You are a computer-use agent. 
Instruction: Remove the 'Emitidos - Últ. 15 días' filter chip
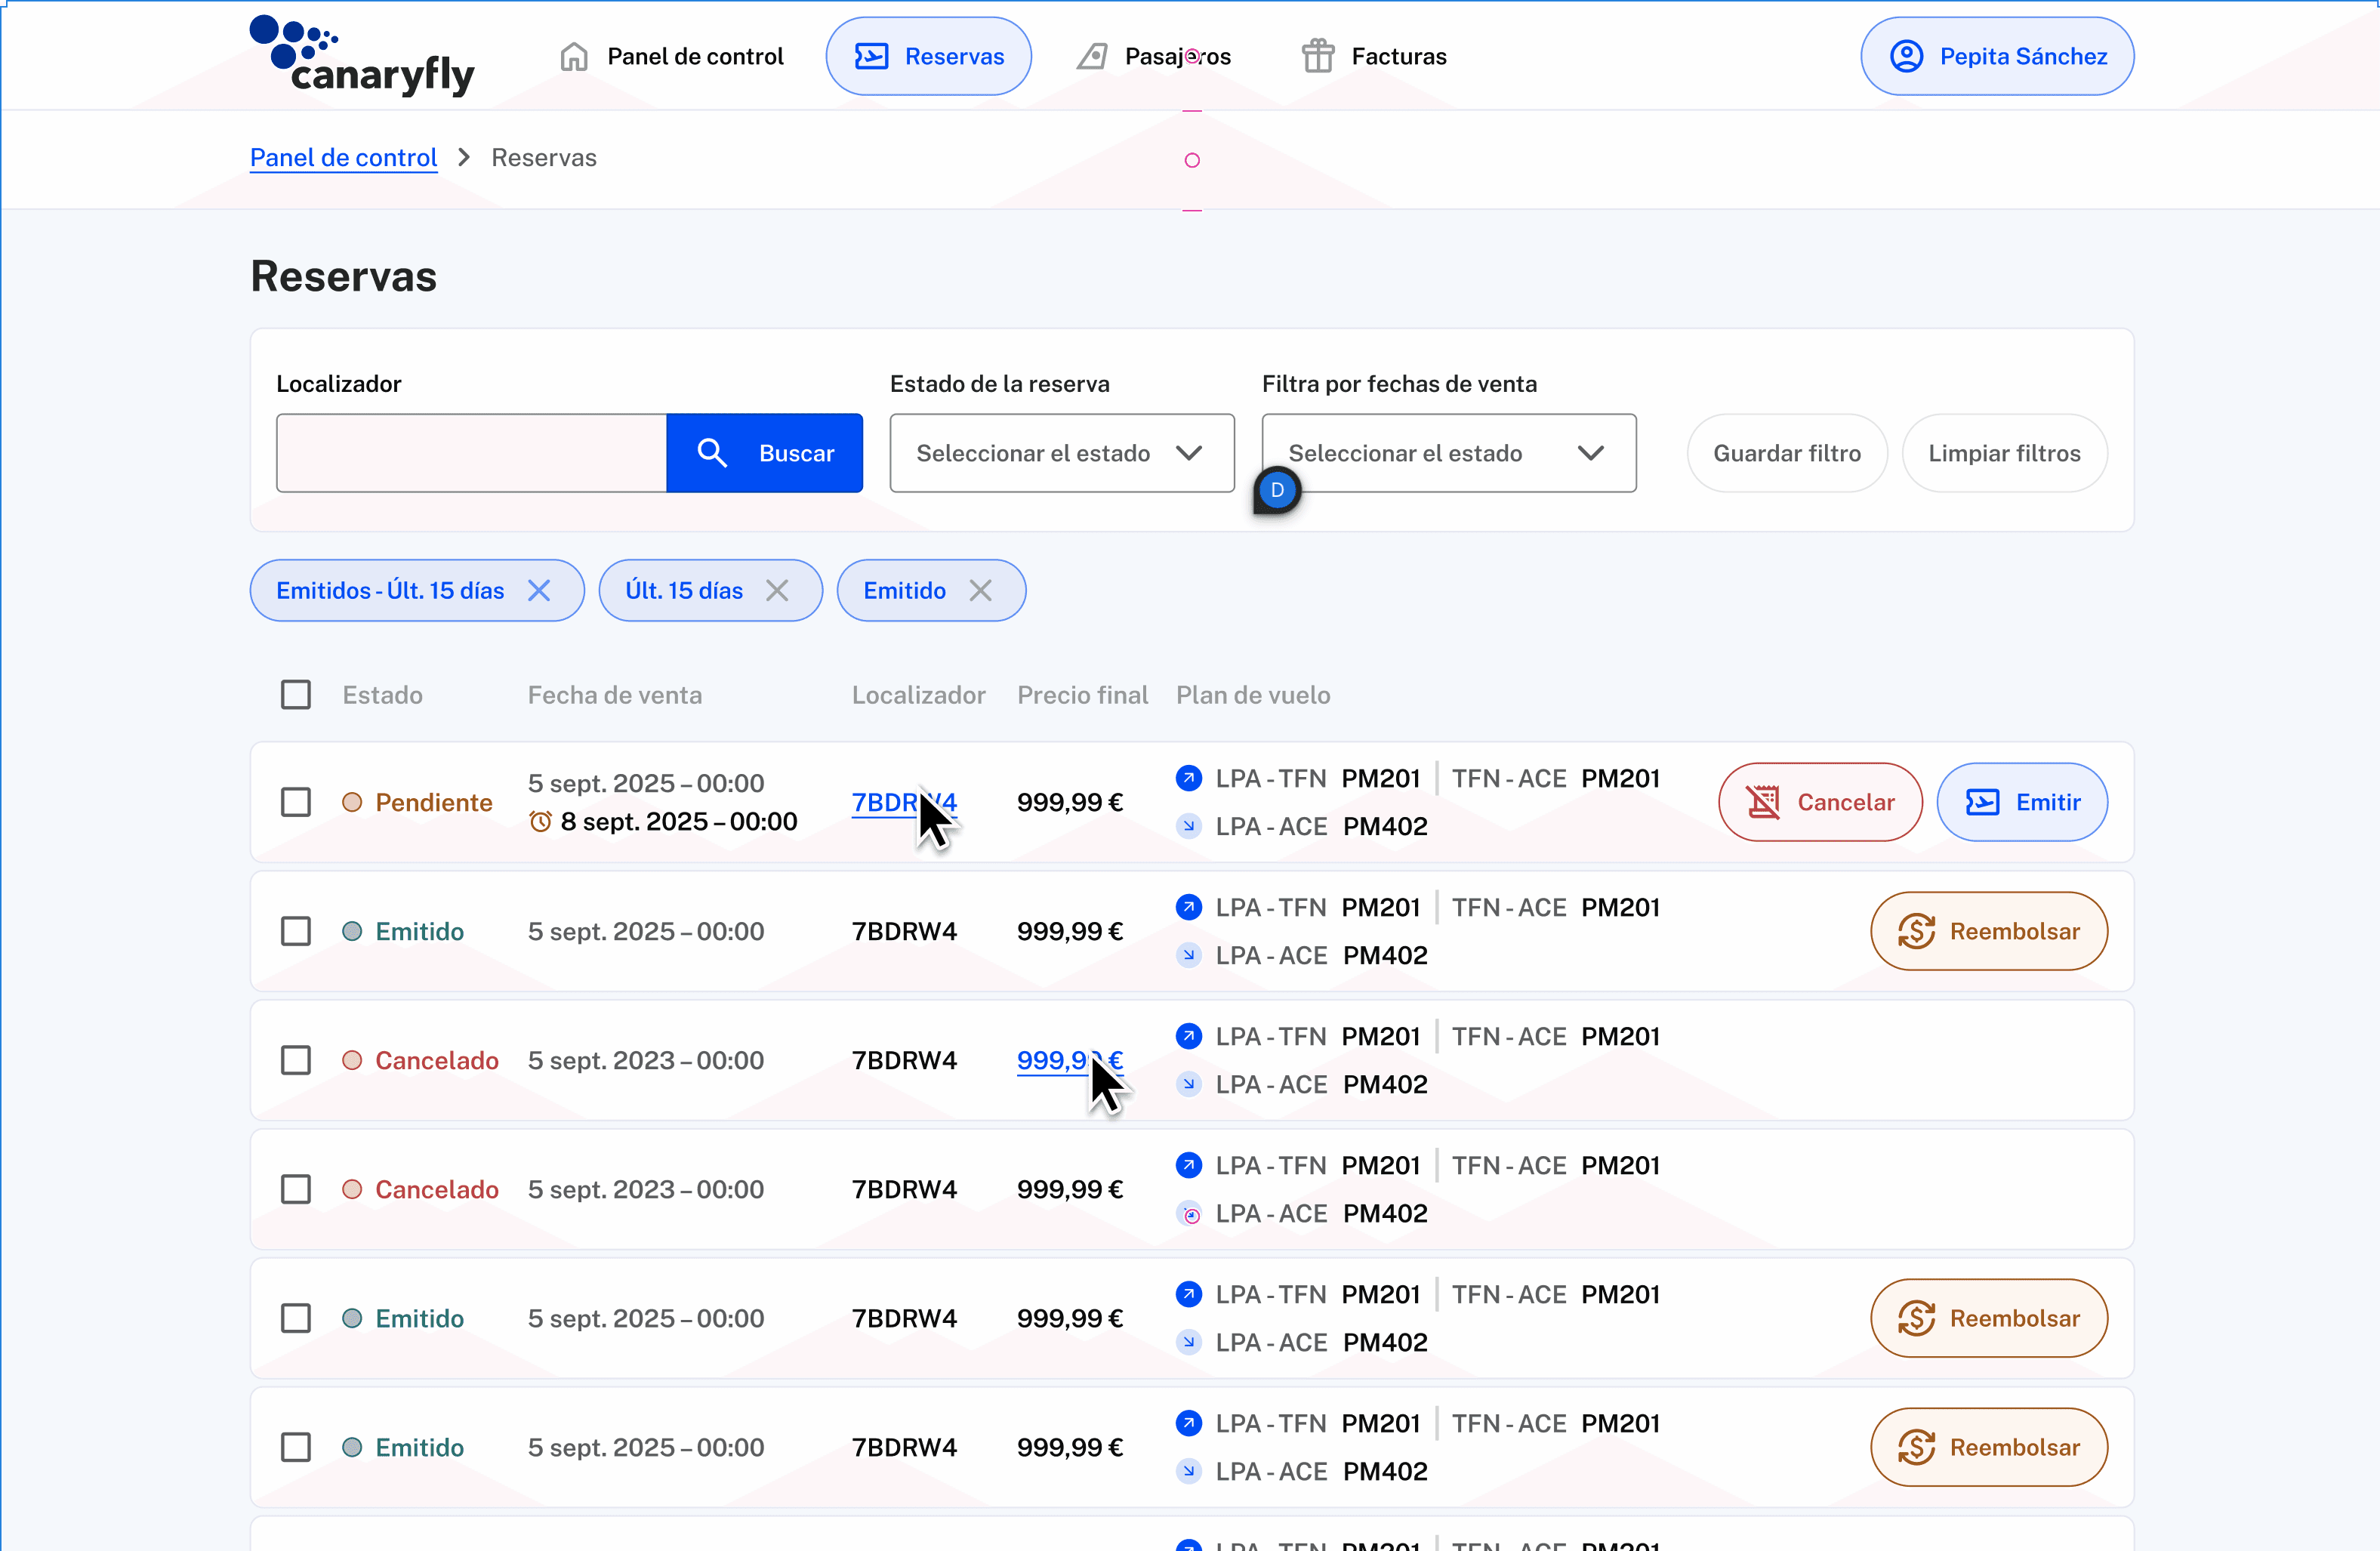[x=539, y=591]
